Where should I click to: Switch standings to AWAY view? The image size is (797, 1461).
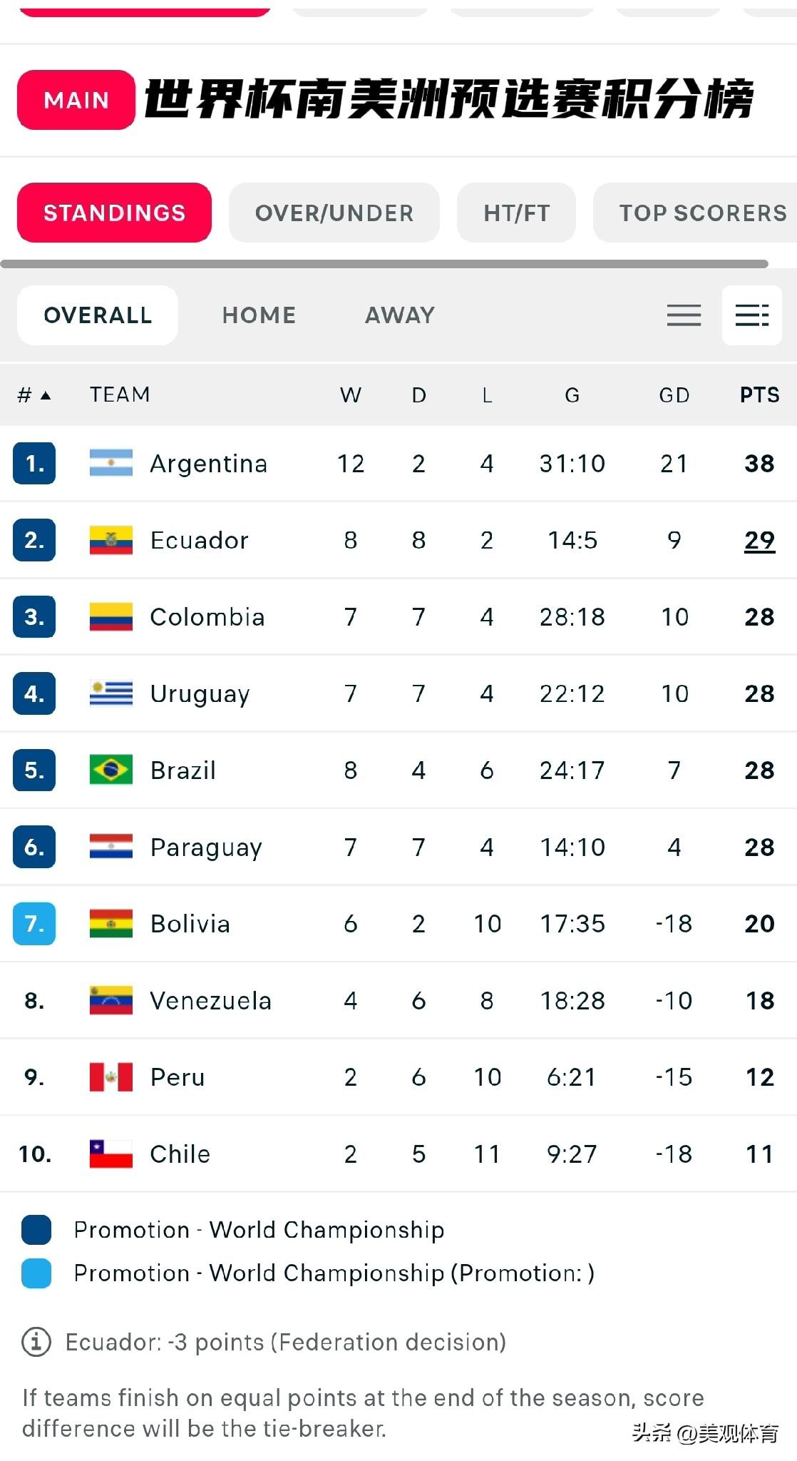coord(400,315)
